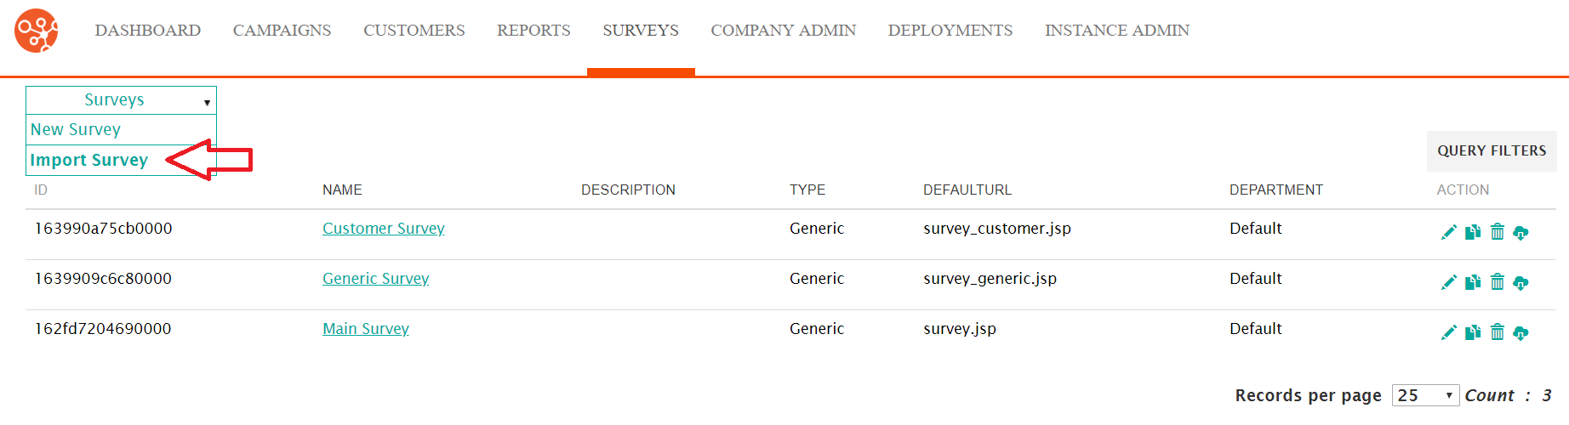Image resolution: width=1569 pixels, height=425 pixels.
Task: Expand the Surveys dropdown menu
Action: pyautogui.click(x=121, y=100)
